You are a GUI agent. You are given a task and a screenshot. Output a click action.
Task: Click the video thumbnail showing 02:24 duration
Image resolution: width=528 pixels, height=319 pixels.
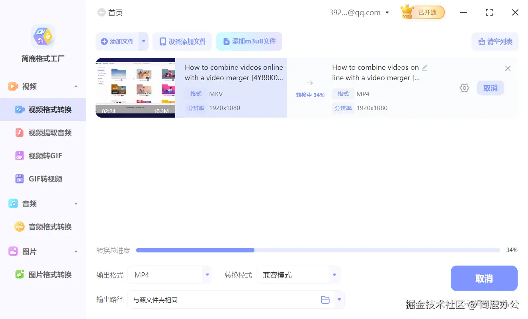(x=135, y=88)
